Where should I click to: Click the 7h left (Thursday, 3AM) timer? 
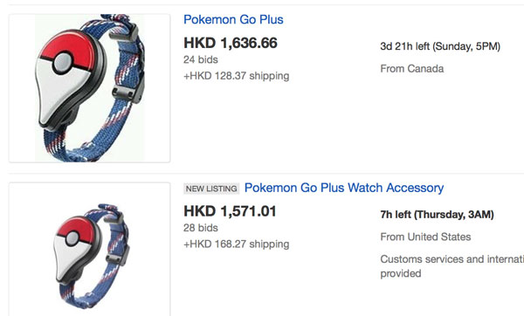[x=437, y=215]
